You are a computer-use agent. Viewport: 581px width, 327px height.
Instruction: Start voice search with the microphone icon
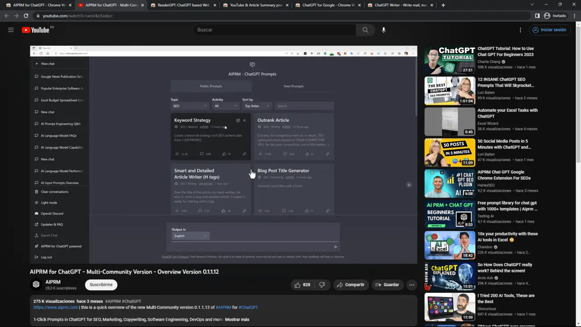[x=384, y=30]
